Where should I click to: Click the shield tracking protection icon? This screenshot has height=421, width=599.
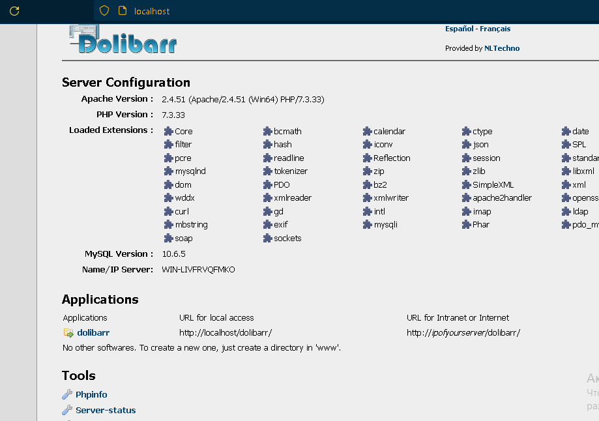(104, 10)
